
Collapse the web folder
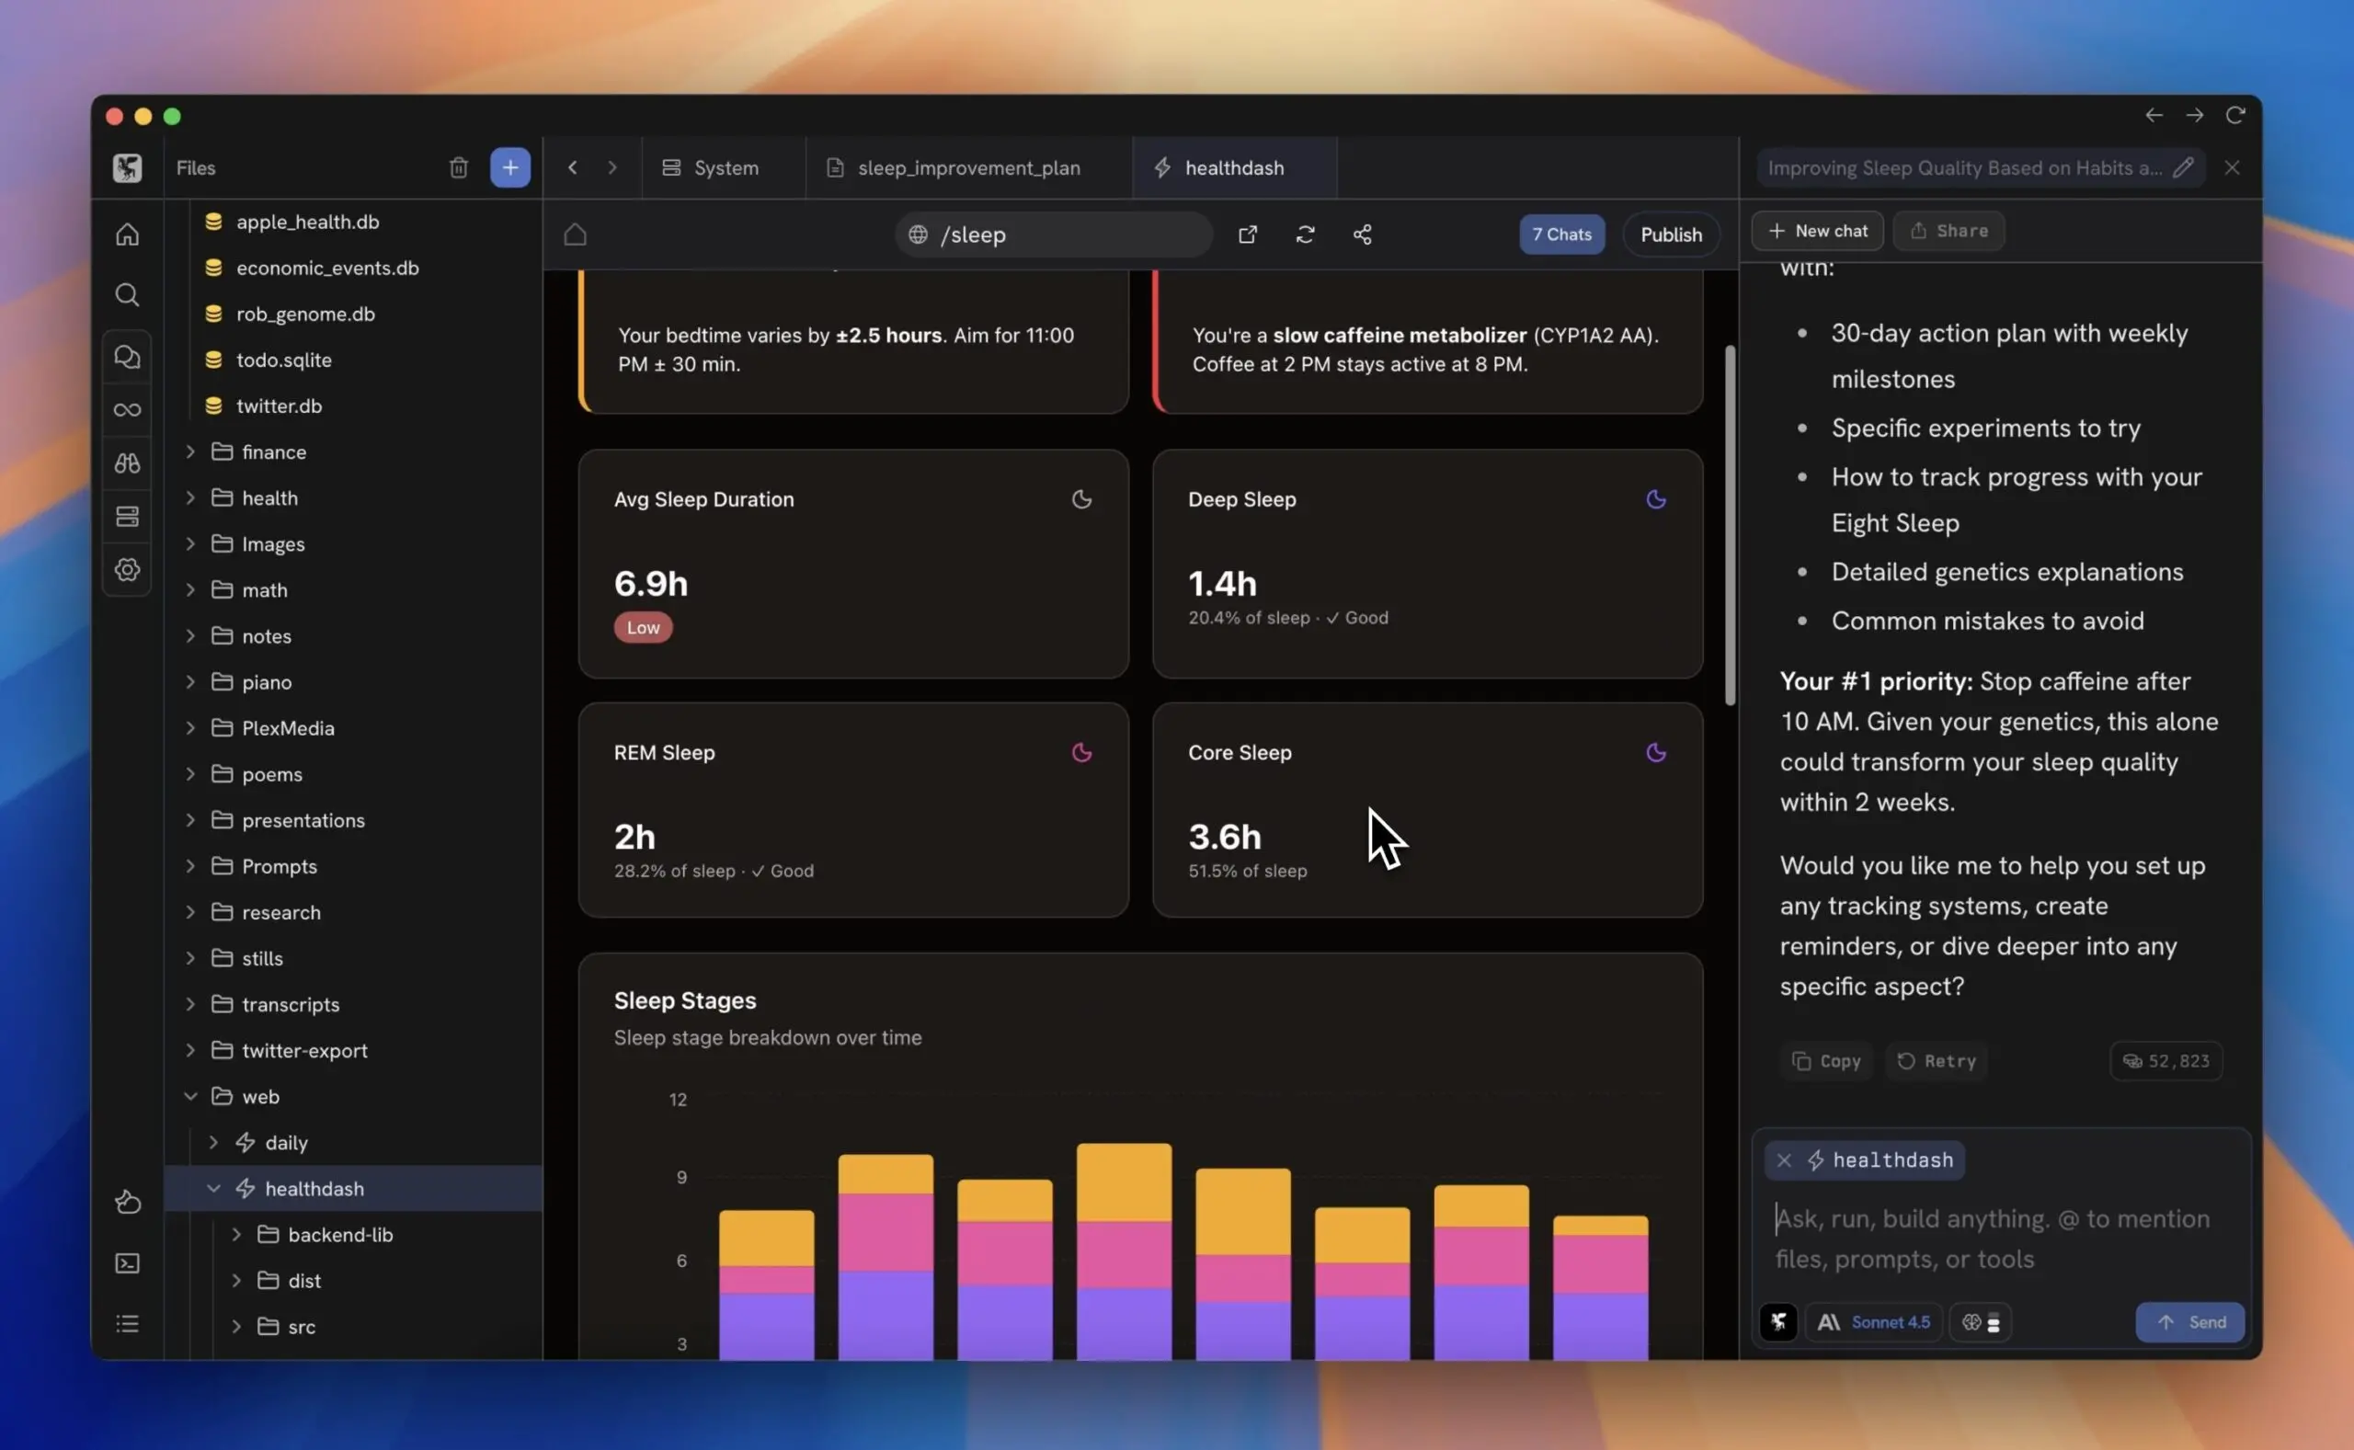click(191, 1096)
